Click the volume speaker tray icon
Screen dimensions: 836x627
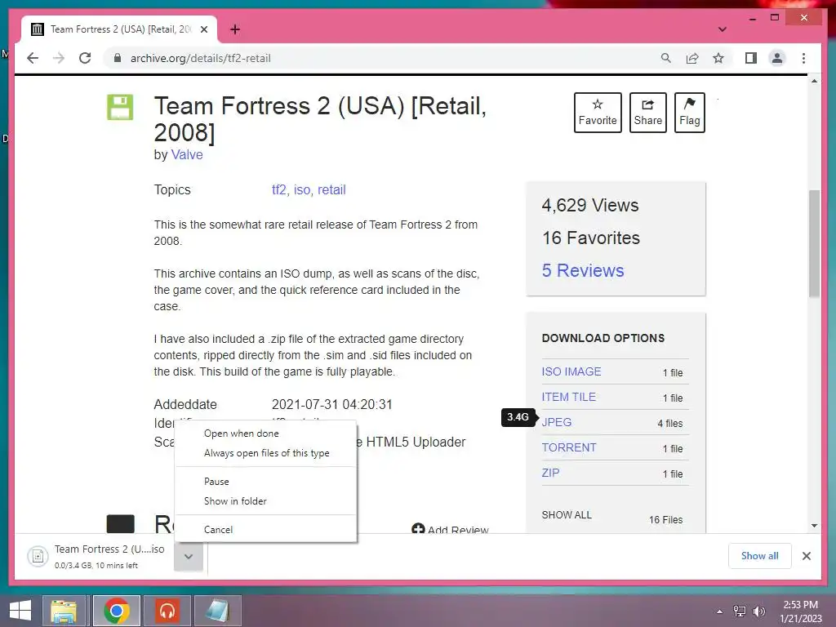758,611
